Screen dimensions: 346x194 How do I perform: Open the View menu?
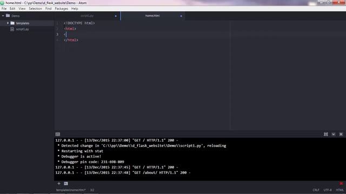tap(22, 9)
